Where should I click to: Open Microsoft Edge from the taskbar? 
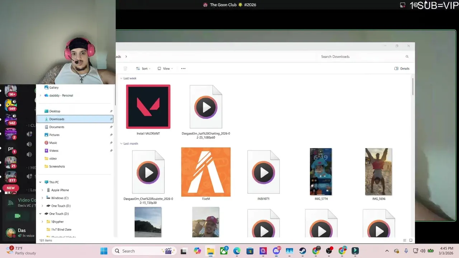[237, 251]
